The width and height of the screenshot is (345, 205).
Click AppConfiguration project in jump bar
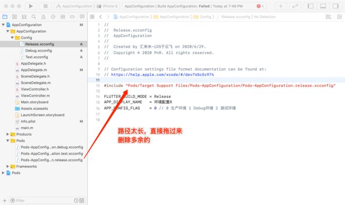tap(131, 16)
